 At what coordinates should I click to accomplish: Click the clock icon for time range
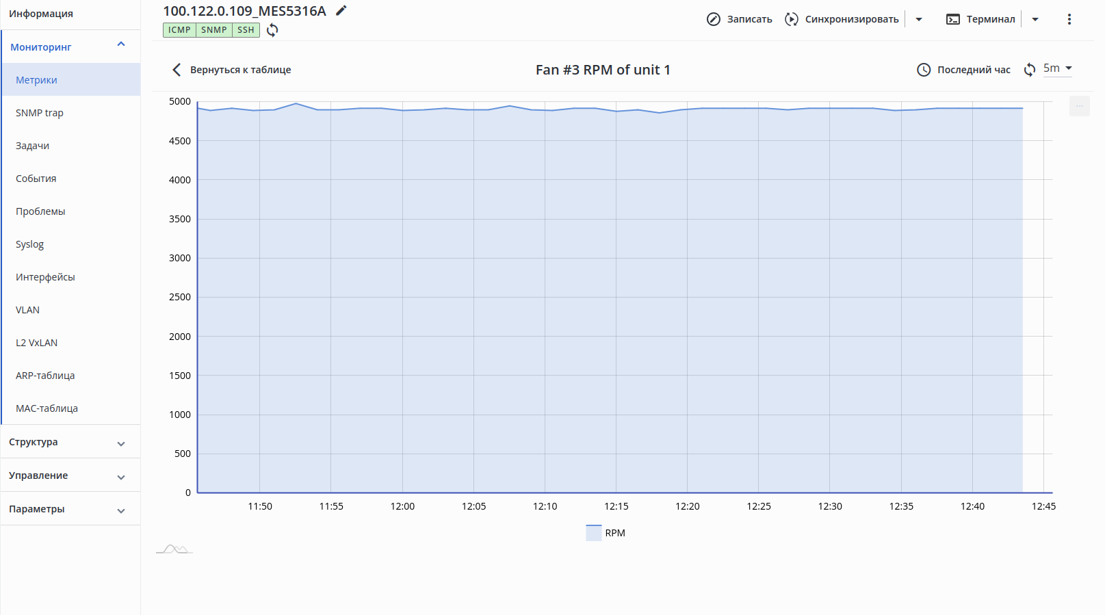924,70
